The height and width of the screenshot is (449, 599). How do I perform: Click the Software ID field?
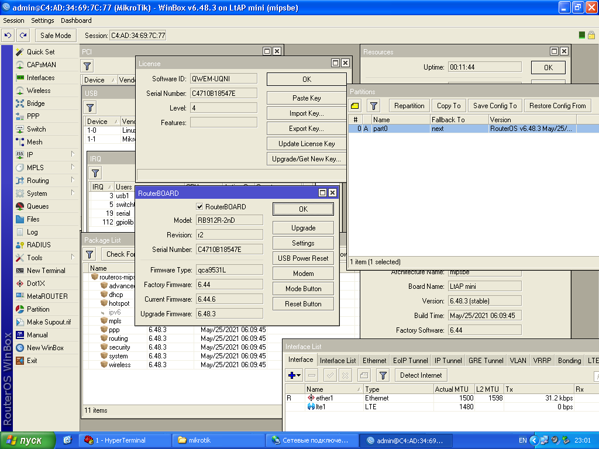point(223,79)
